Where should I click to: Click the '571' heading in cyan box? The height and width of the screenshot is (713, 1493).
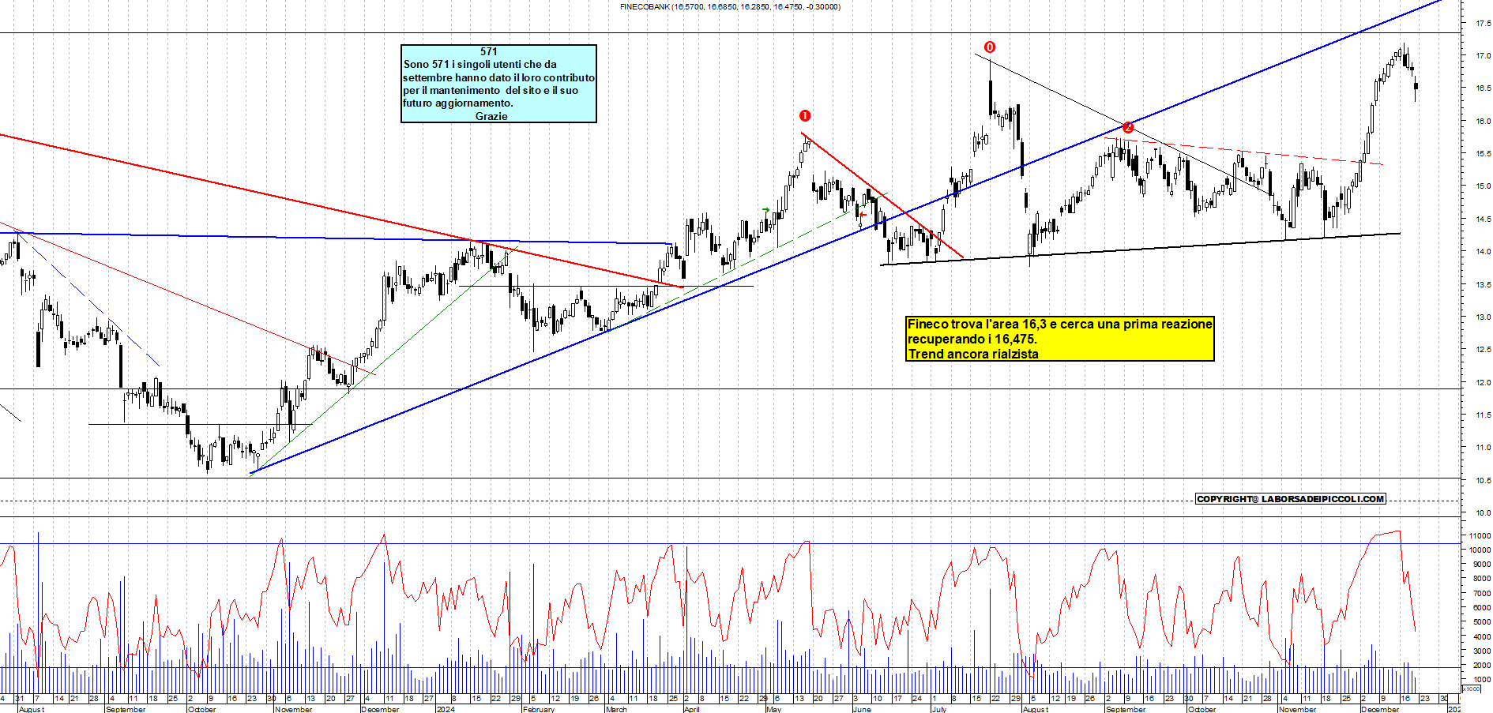coord(489,51)
